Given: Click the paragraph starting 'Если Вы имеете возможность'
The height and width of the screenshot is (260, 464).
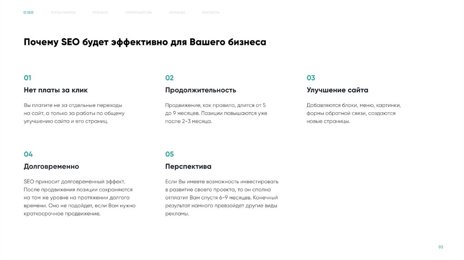Looking at the screenshot, I should 222,197.
